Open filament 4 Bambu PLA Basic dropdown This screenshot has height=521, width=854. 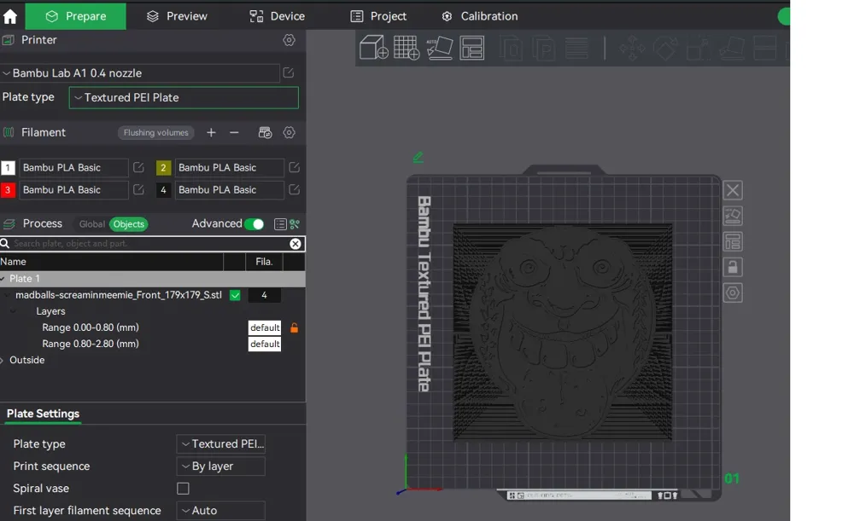229,190
